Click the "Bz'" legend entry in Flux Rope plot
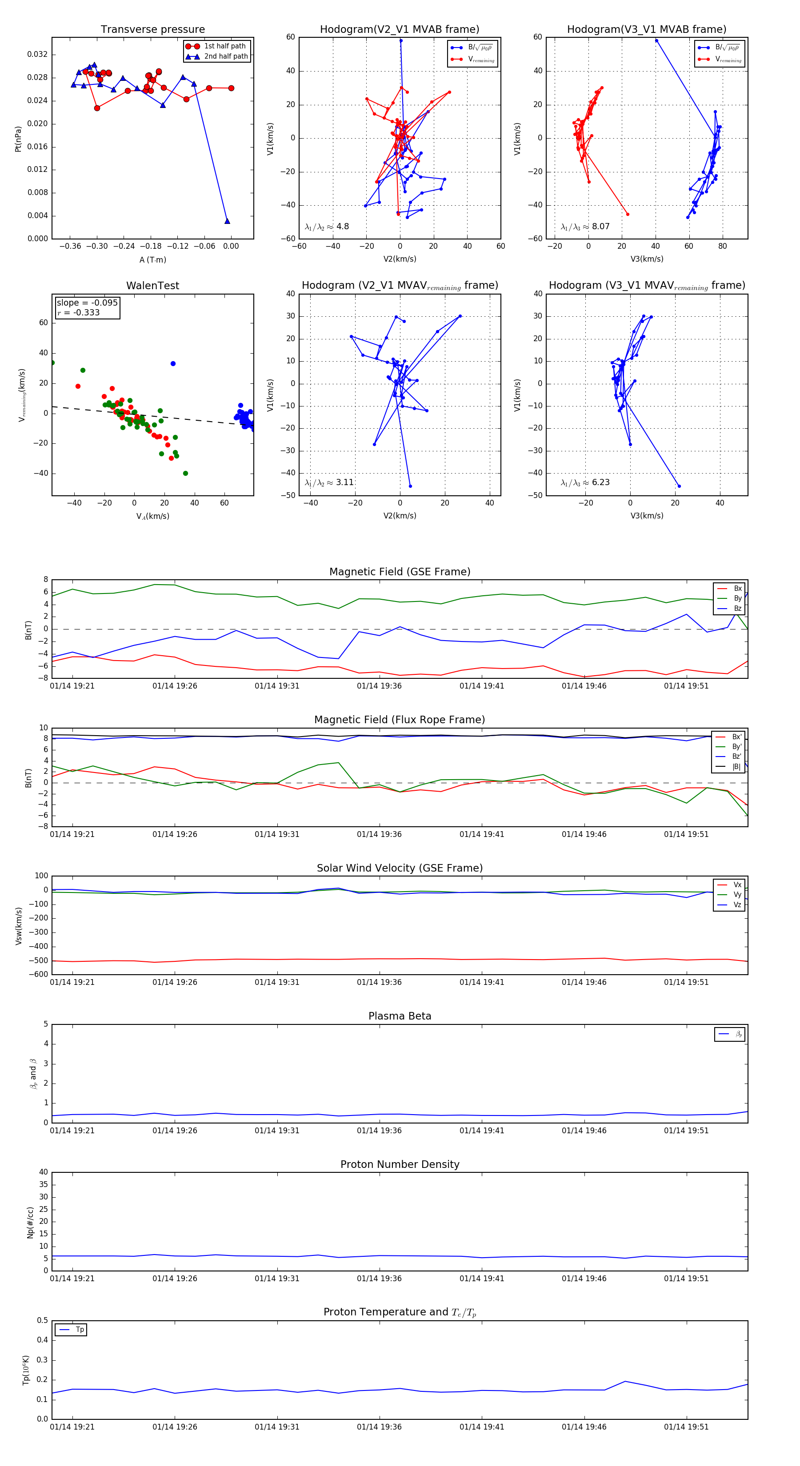 click(728, 757)
